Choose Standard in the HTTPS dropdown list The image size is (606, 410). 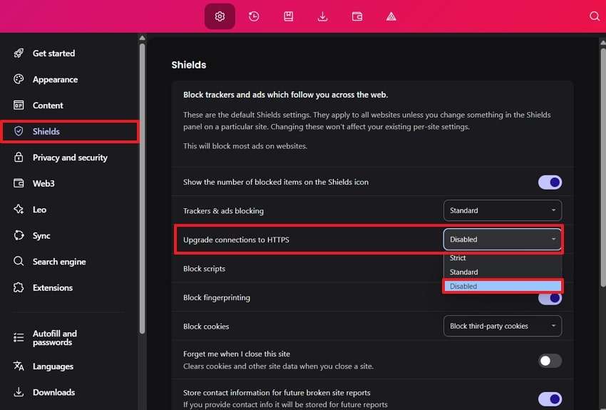click(x=503, y=272)
